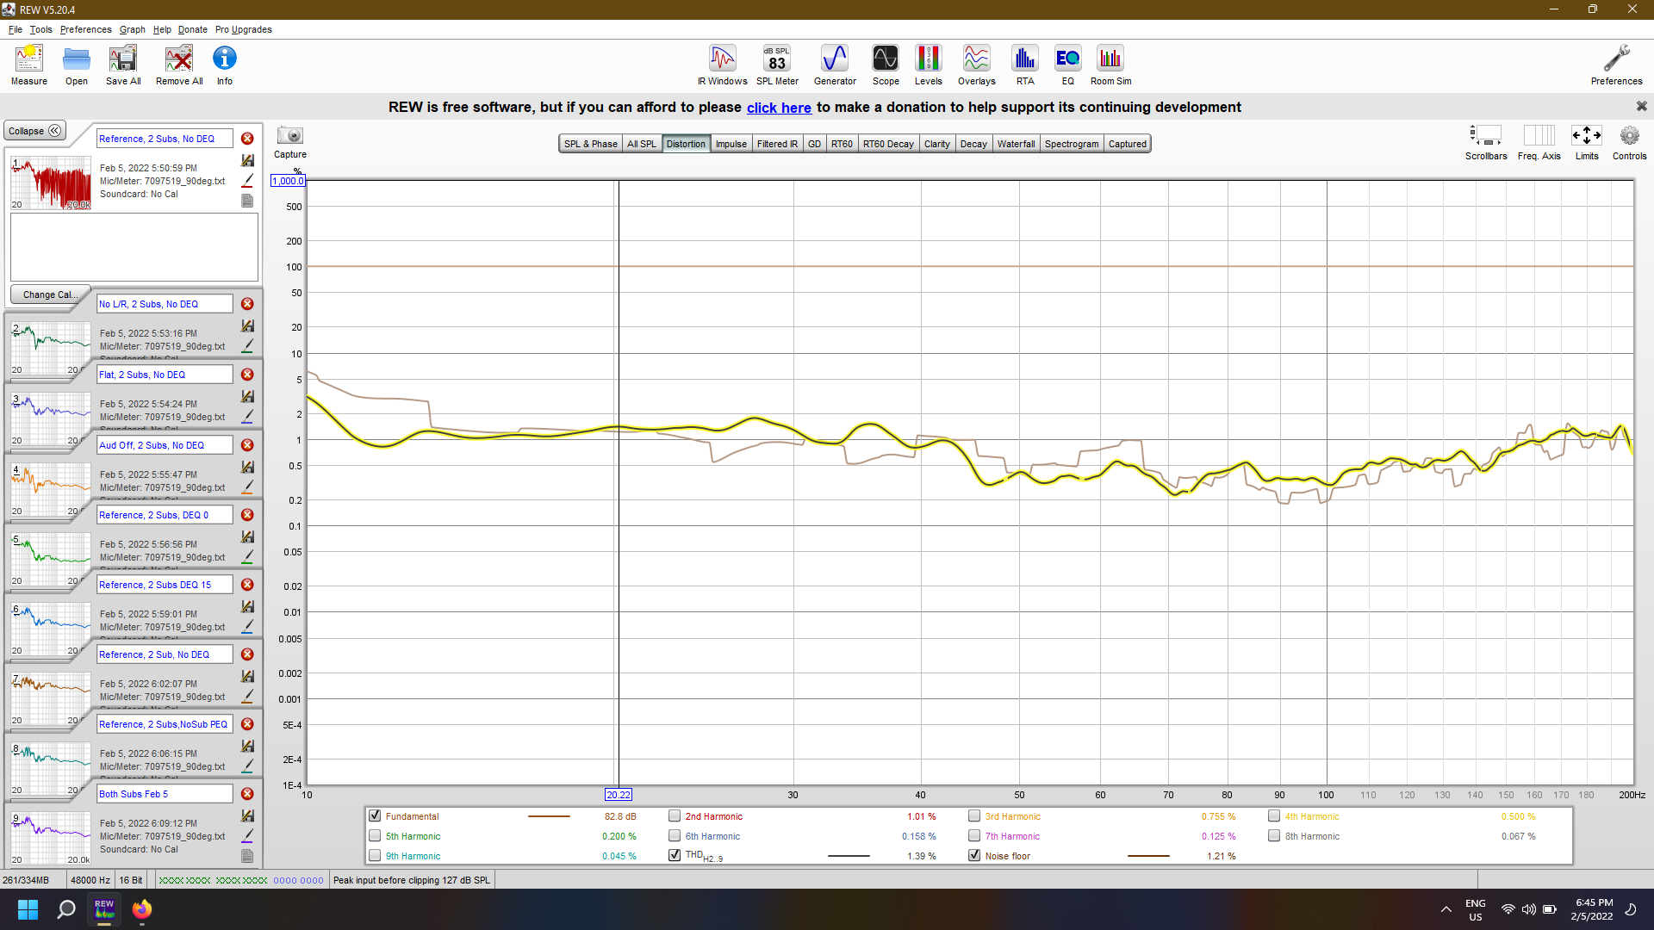Open the Levels tool

(x=928, y=65)
